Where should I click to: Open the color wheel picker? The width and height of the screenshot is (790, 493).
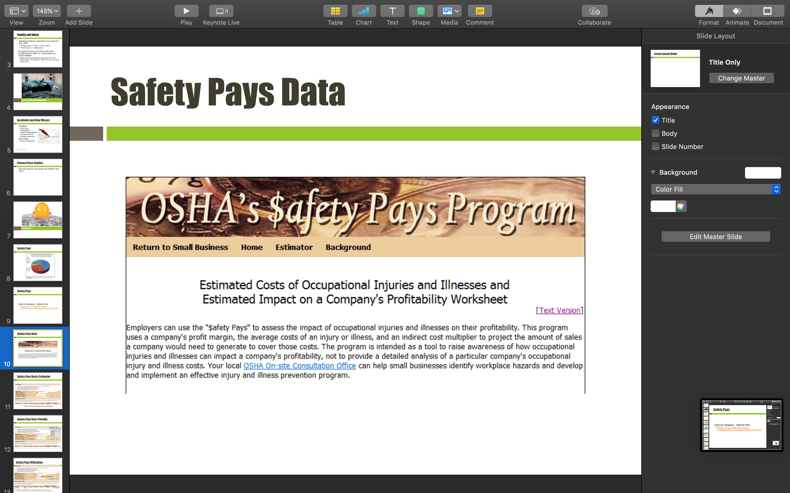coord(681,206)
